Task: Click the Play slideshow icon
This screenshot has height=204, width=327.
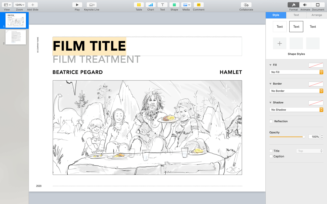Action: tap(77, 5)
